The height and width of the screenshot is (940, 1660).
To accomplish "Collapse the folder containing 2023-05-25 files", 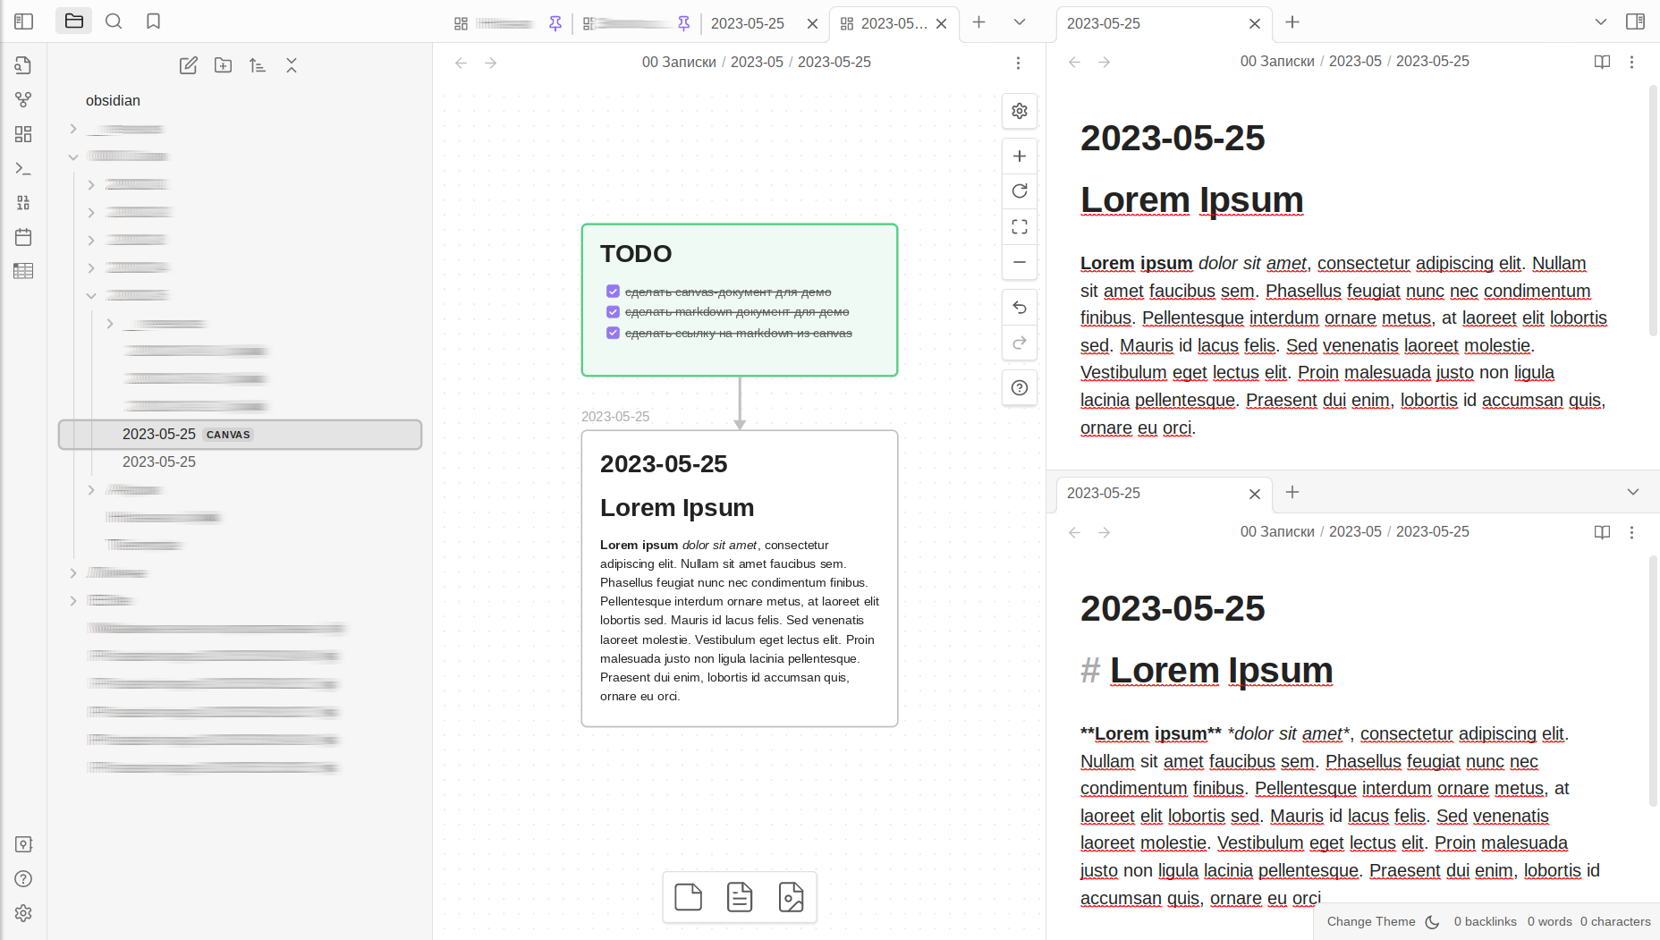I will 91,295.
